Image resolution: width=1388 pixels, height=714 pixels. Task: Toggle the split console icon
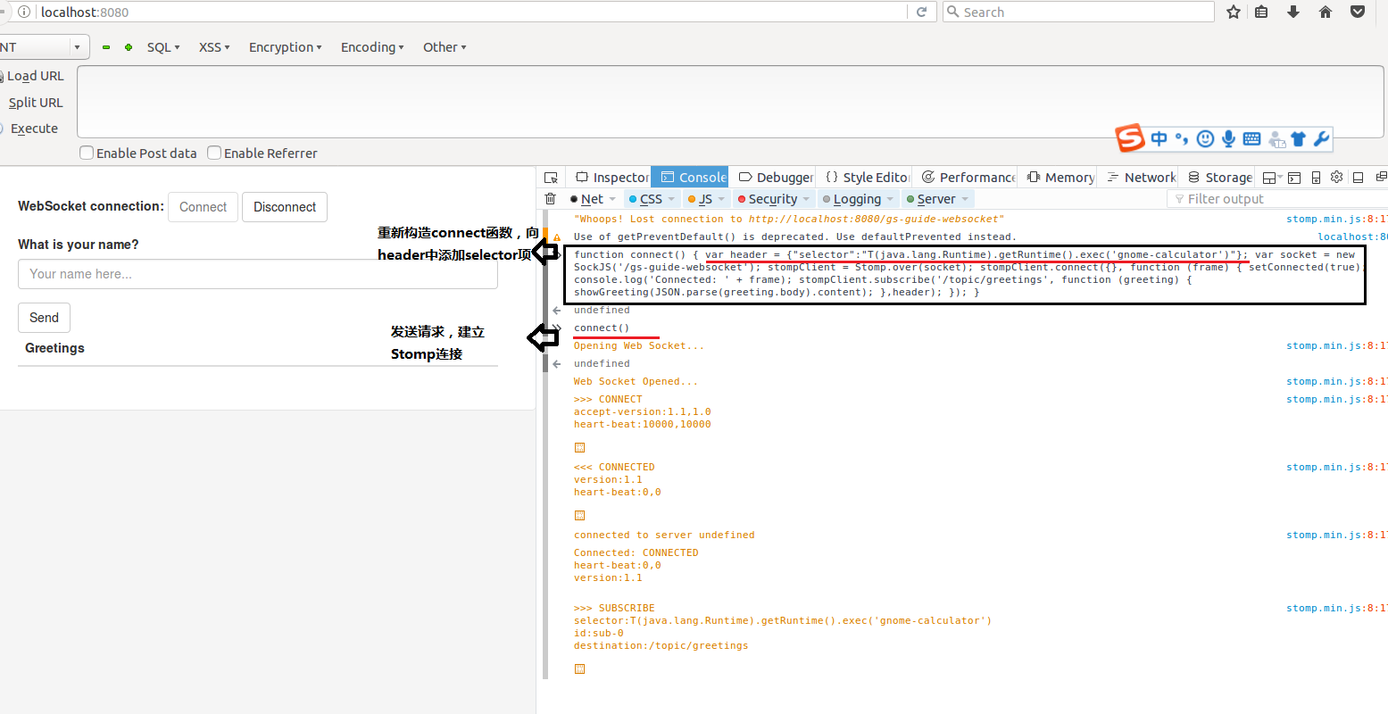(x=1294, y=178)
